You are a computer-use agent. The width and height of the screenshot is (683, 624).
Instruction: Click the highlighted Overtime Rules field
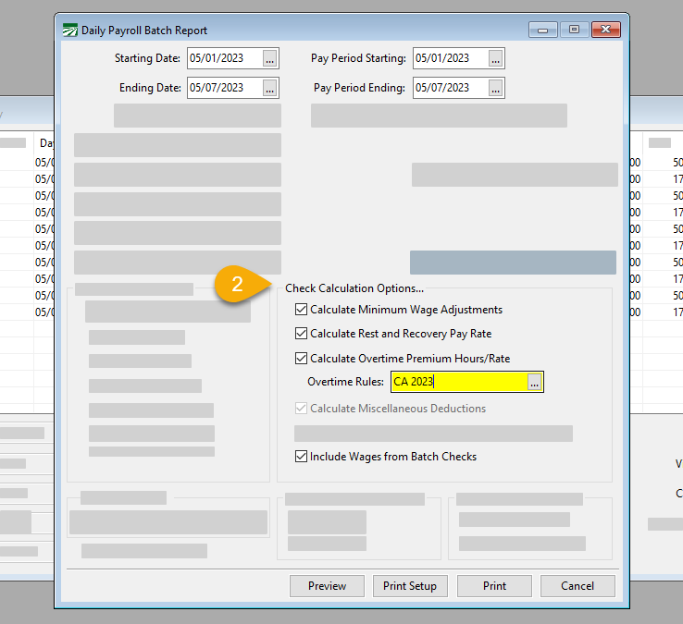(458, 382)
